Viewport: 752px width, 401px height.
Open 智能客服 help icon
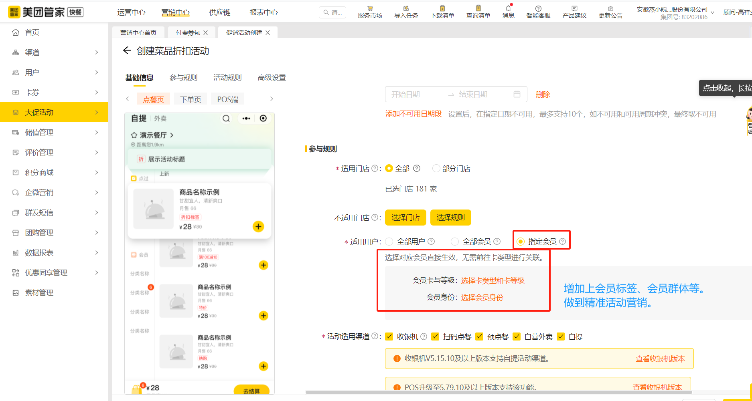[x=538, y=8]
